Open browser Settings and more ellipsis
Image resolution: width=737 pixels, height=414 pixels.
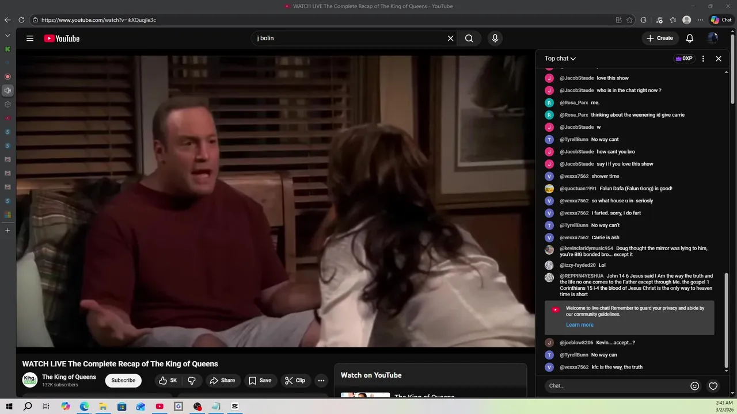700,20
